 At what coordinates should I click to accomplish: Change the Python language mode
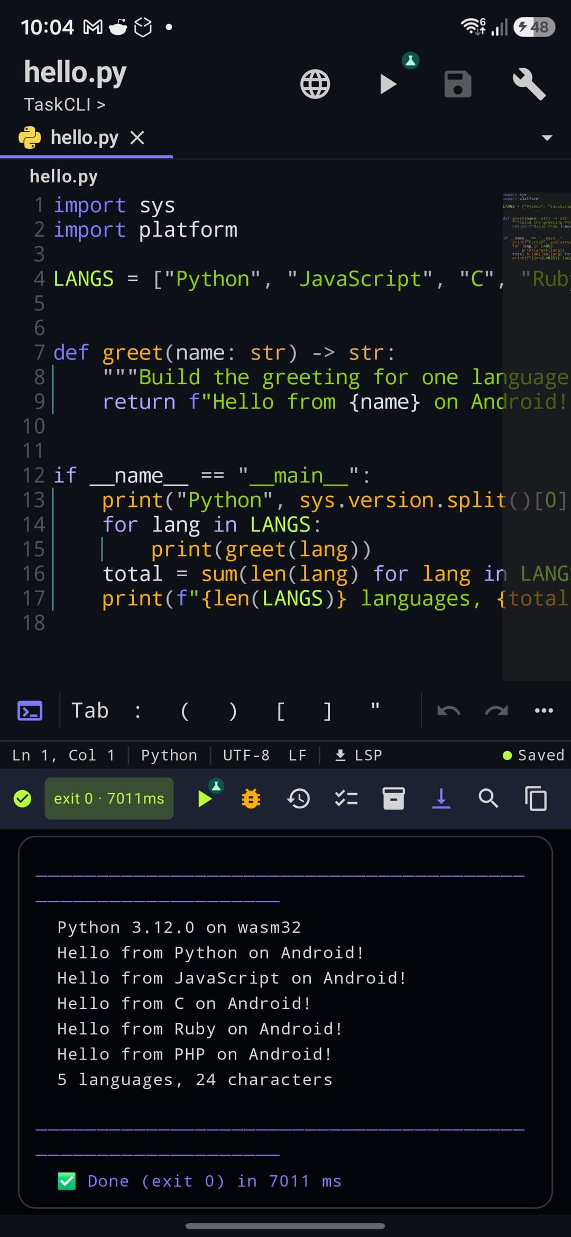pos(169,755)
